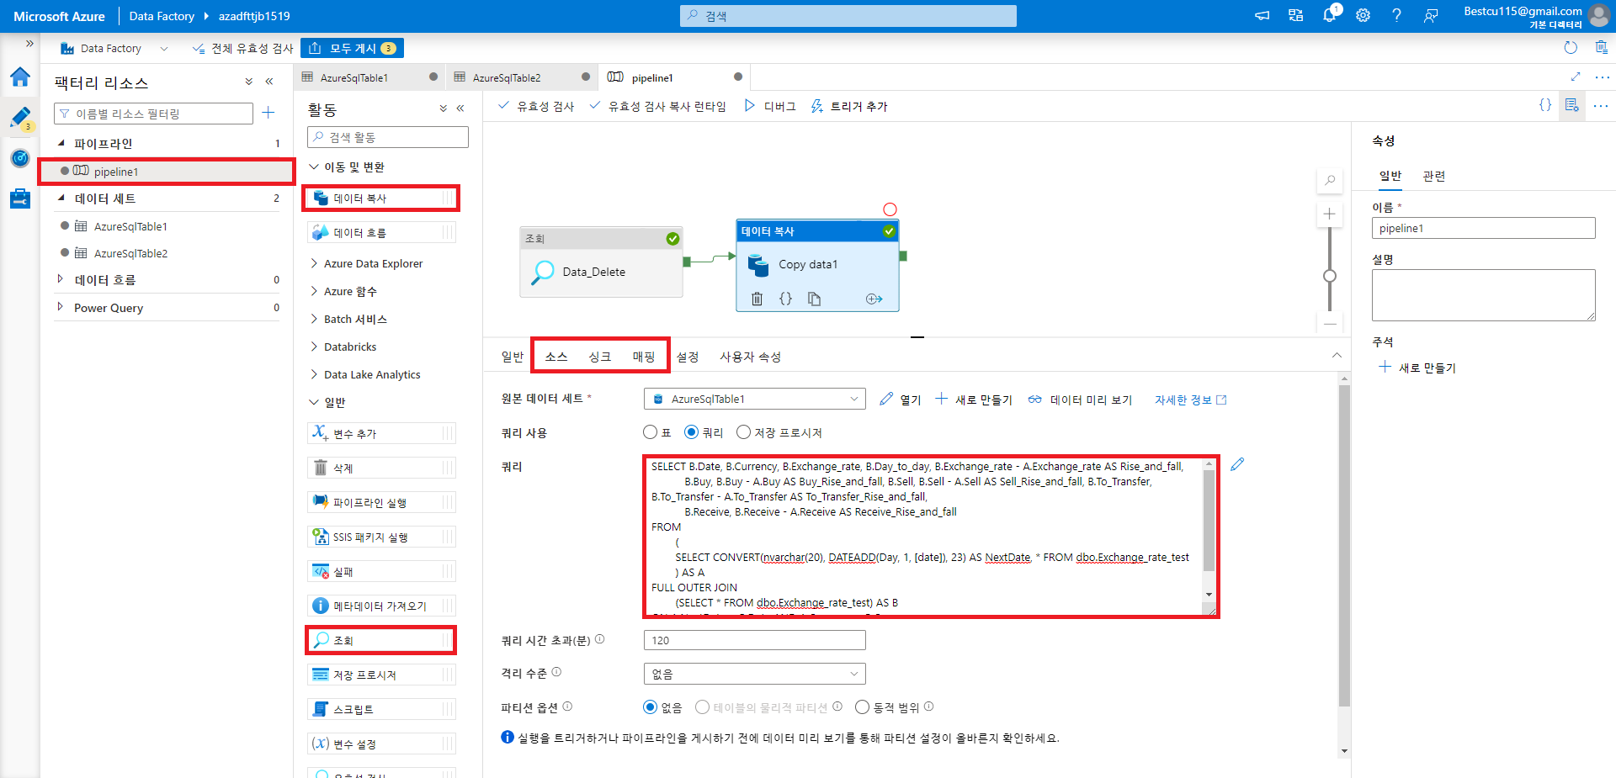This screenshot has width=1616, height=778.
Task: Collapse the 이동 및 변환 activity group
Action: (x=314, y=167)
